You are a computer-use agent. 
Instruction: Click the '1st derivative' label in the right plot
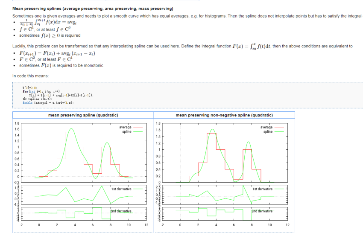(x=262, y=189)
